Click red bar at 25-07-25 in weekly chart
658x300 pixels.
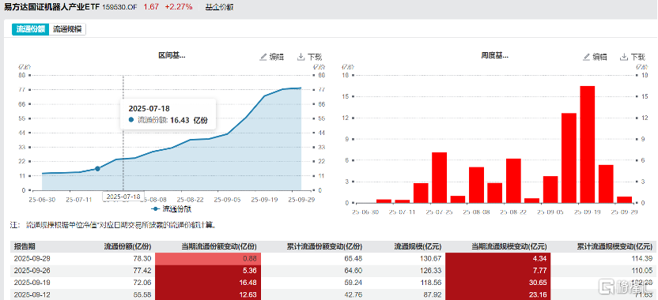coord(440,177)
